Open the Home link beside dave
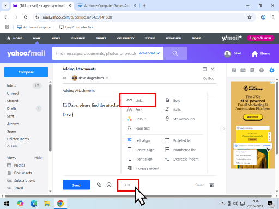 click(261, 53)
